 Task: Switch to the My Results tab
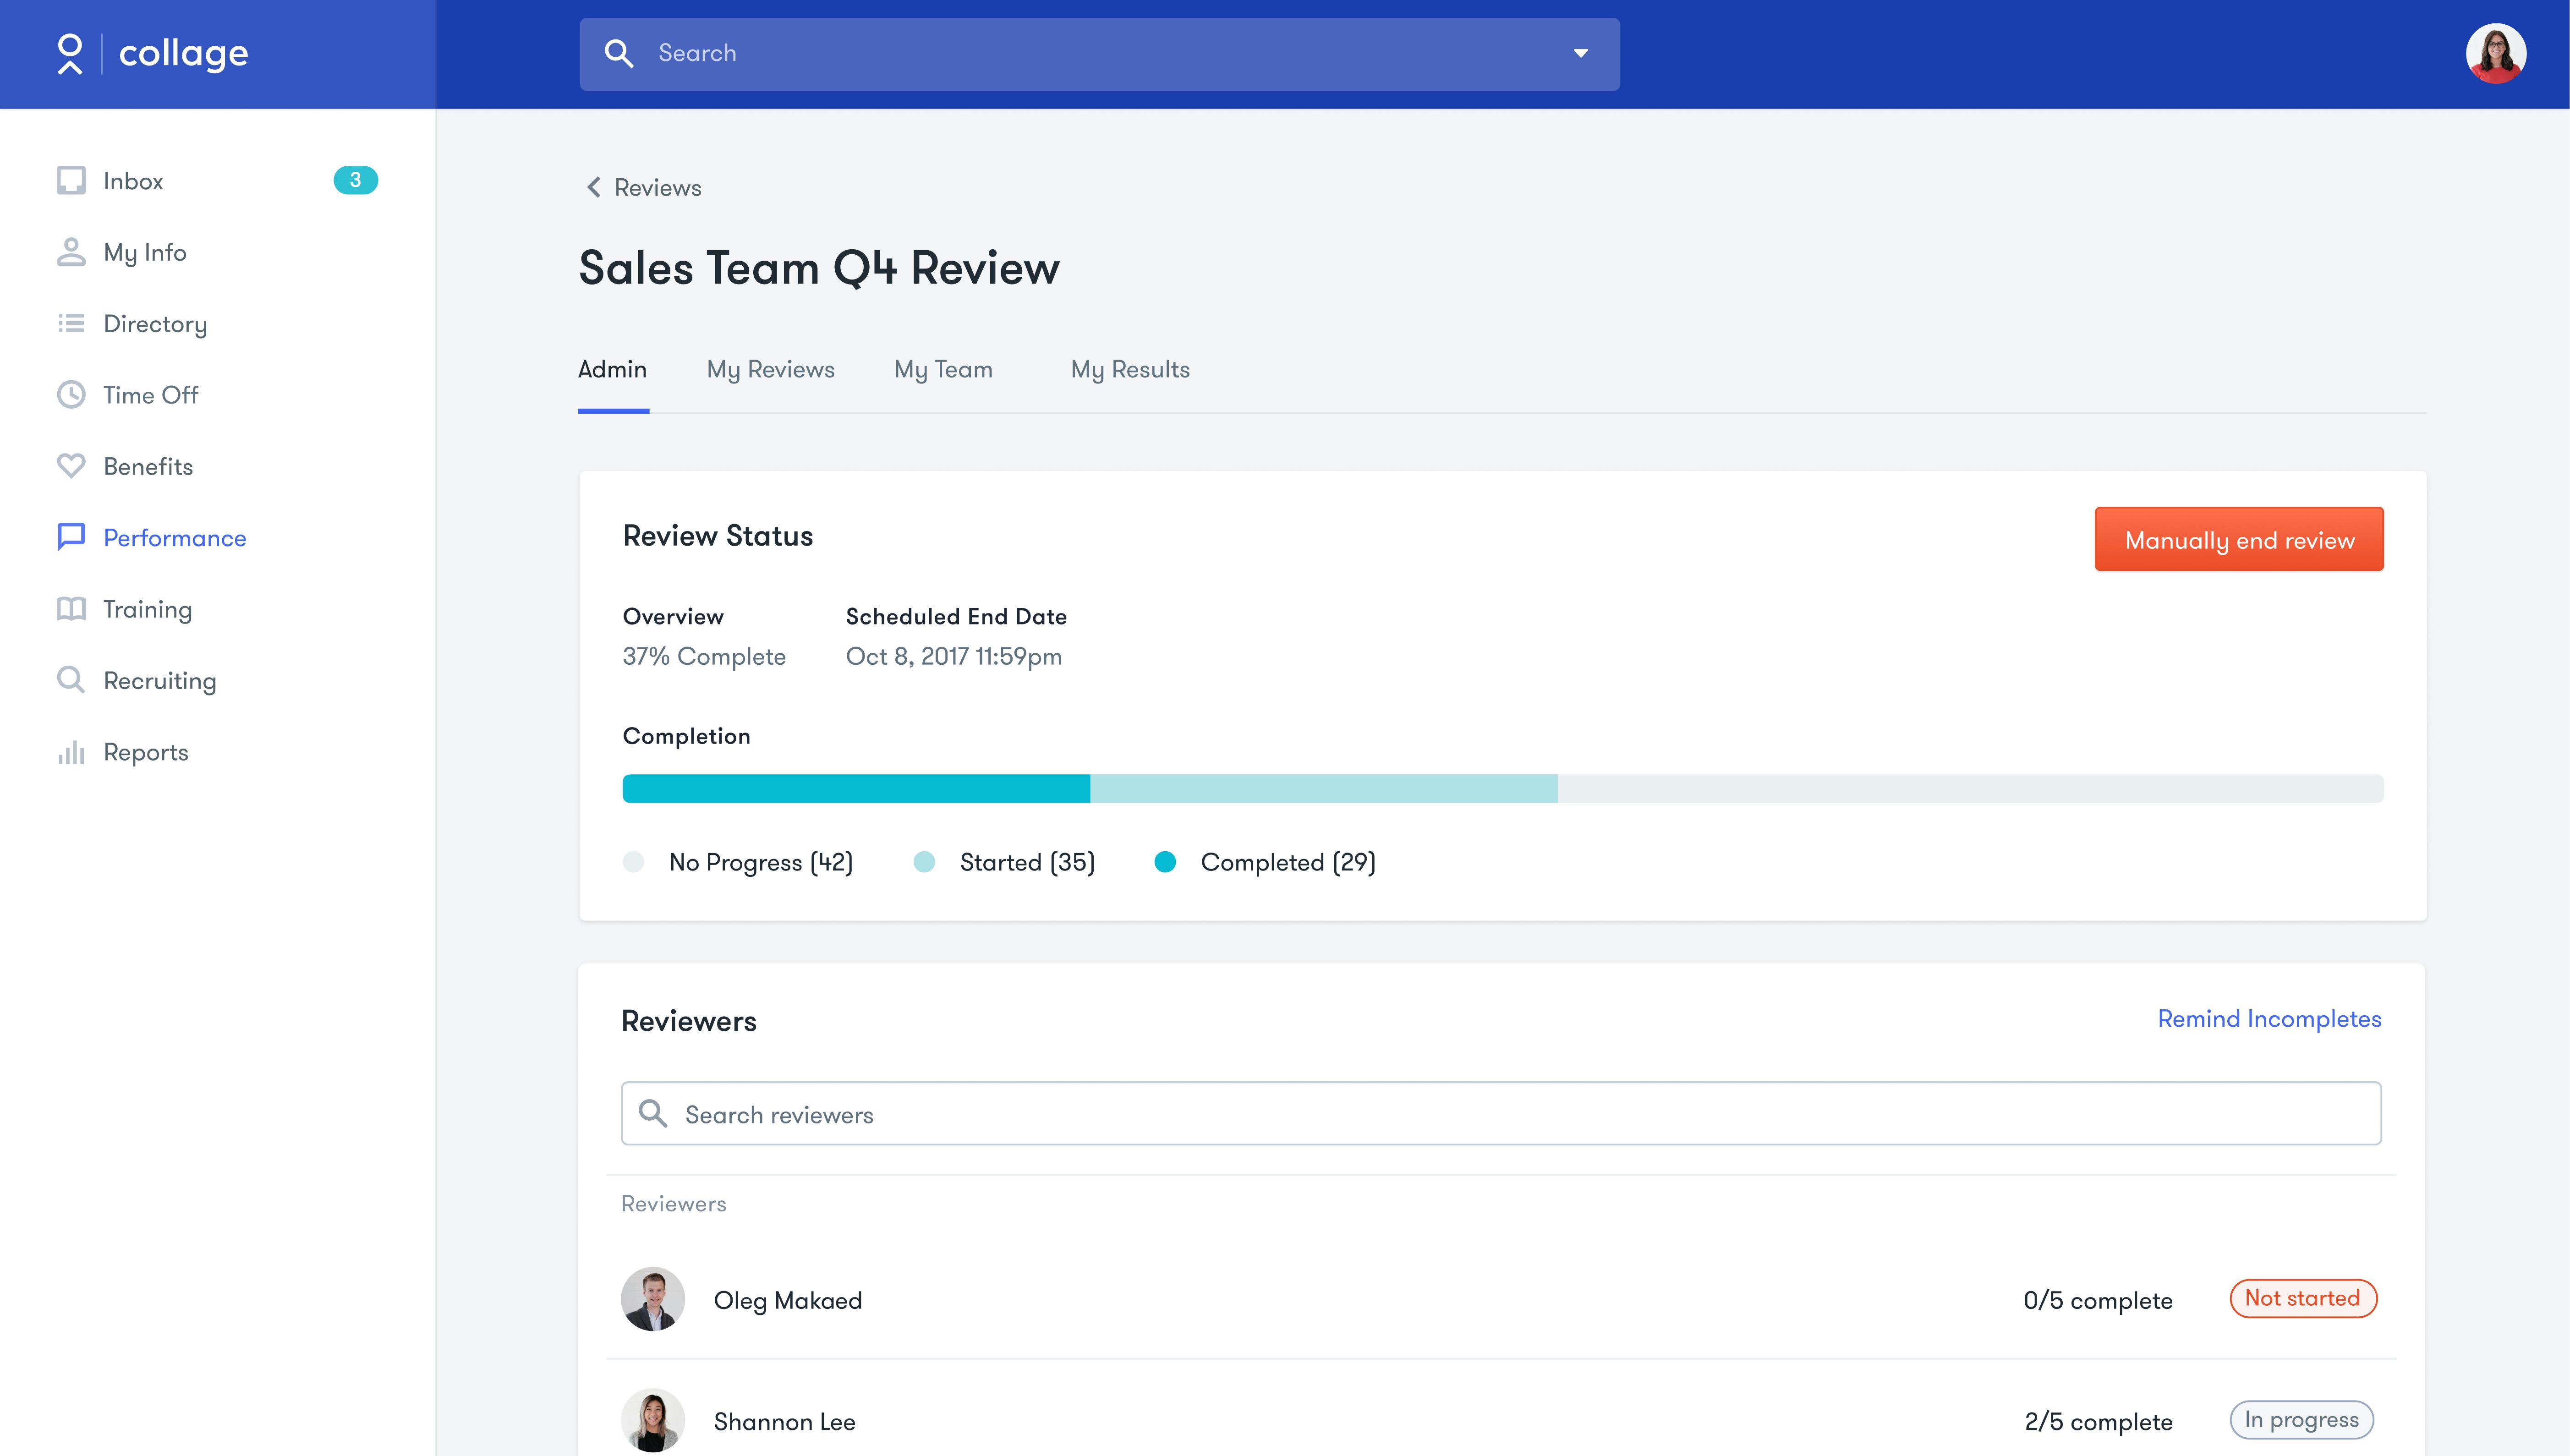pos(1130,370)
